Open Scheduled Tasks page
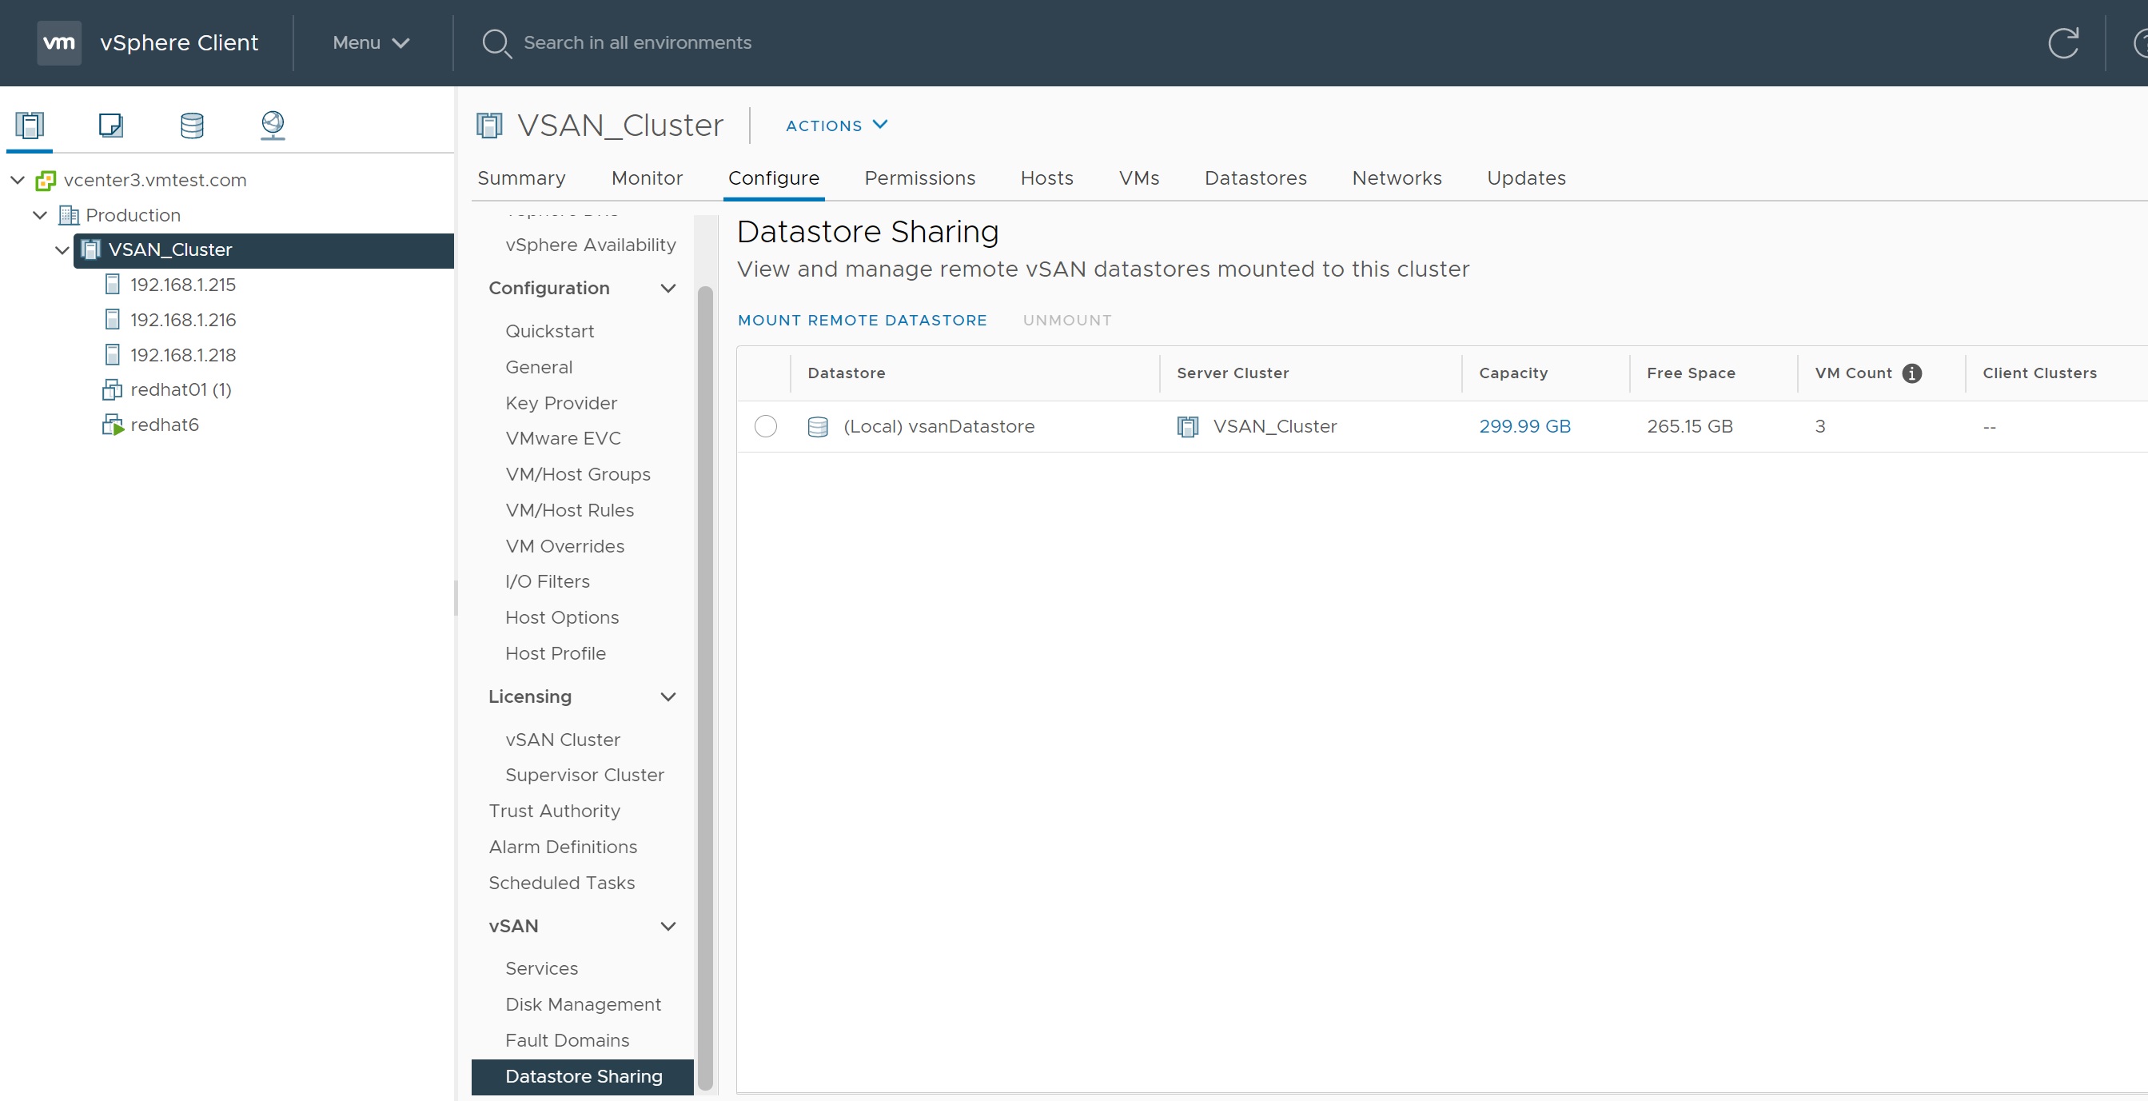The image size is (2148, 1101). 561,883
